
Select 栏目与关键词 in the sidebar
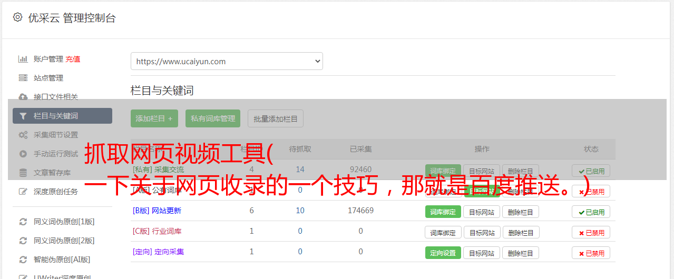tap(62, 116)
